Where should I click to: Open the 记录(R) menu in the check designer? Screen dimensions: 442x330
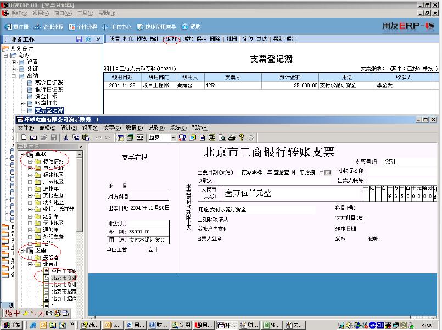point(156,128)
